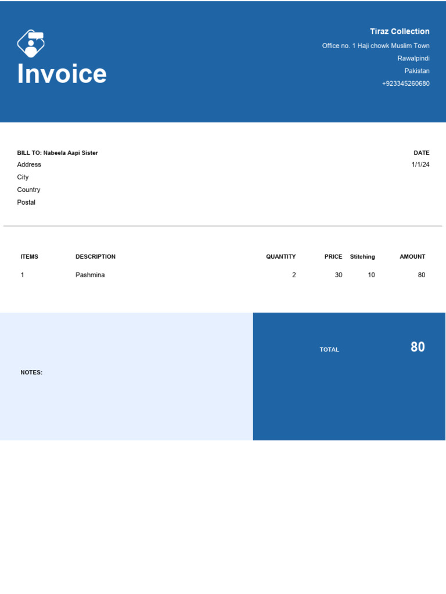This screenshot has width=446, height=594.
Task: Click the Rawalpindi city line
Action: (x=413, y=59)
